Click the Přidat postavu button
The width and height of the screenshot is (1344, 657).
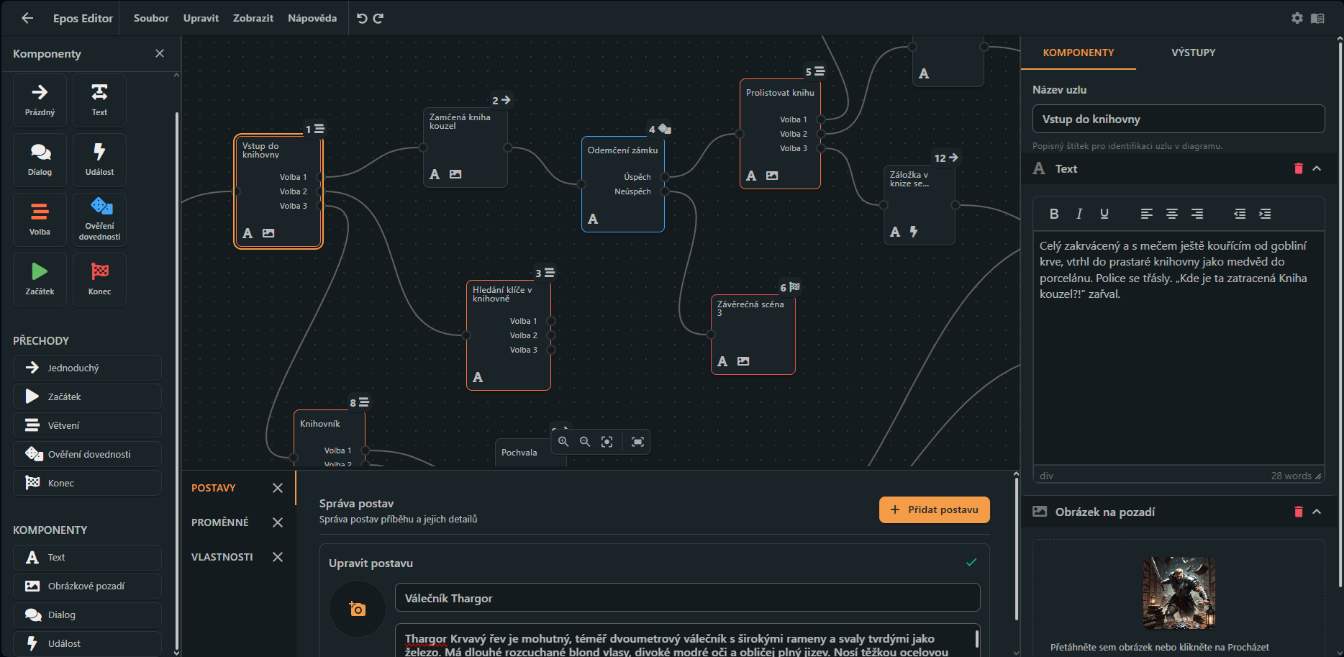(x=935, y=509)
